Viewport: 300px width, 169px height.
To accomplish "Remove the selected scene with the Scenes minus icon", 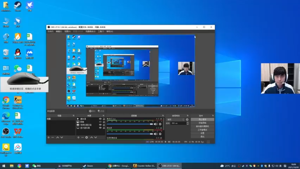I will pyautogui.click(x=52, y=137).
